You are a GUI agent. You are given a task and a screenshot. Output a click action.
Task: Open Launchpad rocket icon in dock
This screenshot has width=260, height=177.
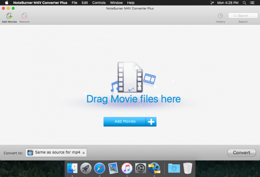coord(86,168)
